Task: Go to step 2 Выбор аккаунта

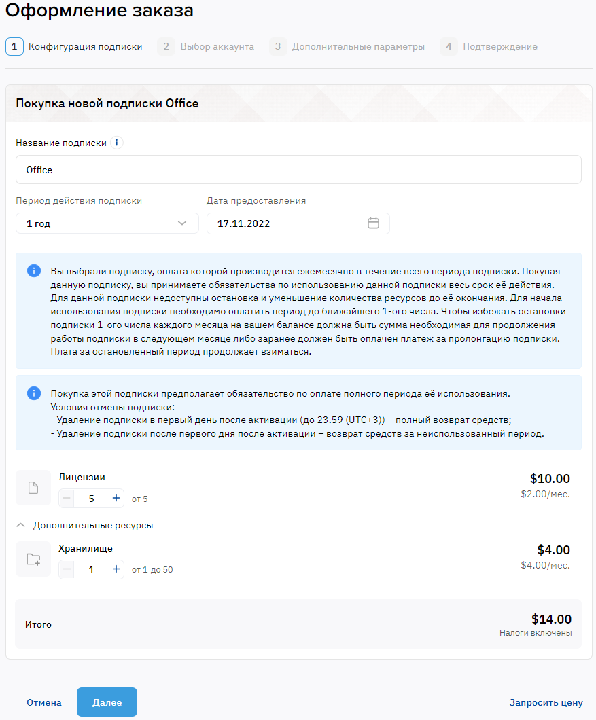Action: [206, 46]
